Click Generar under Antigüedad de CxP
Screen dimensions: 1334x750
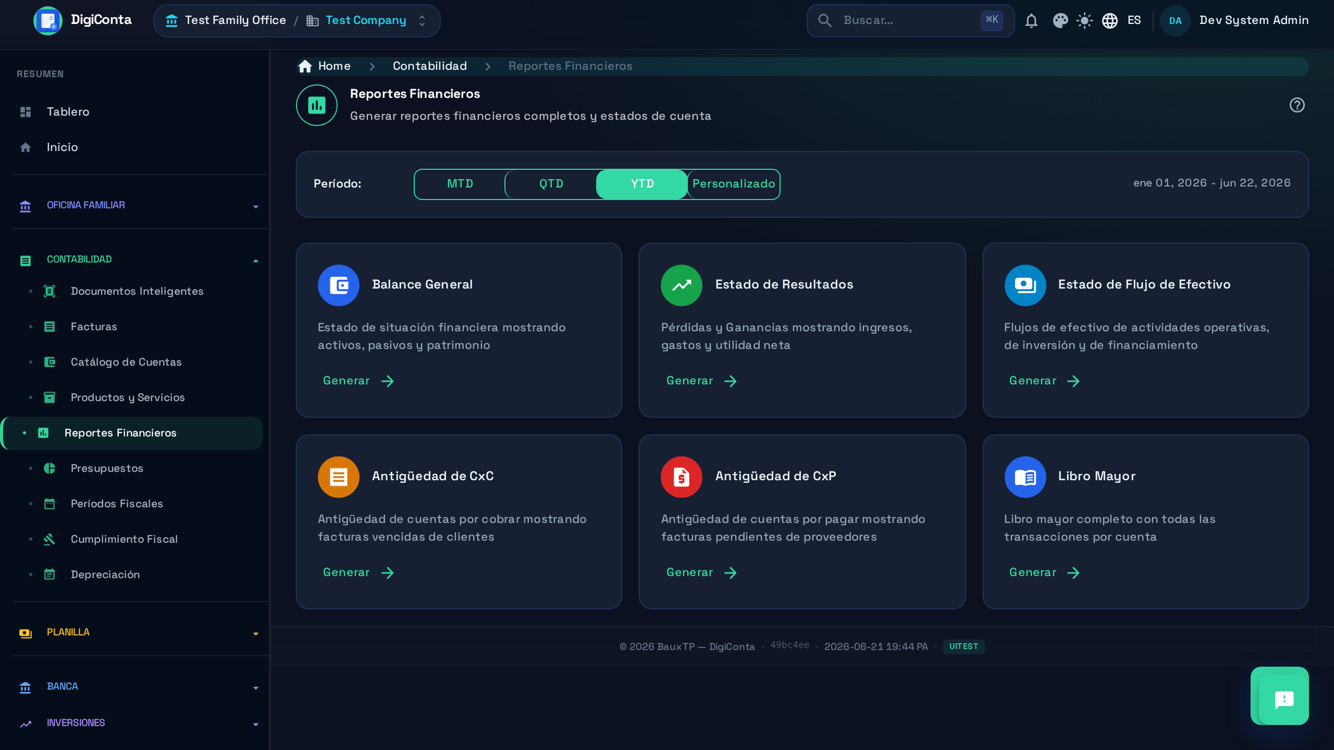701,572
